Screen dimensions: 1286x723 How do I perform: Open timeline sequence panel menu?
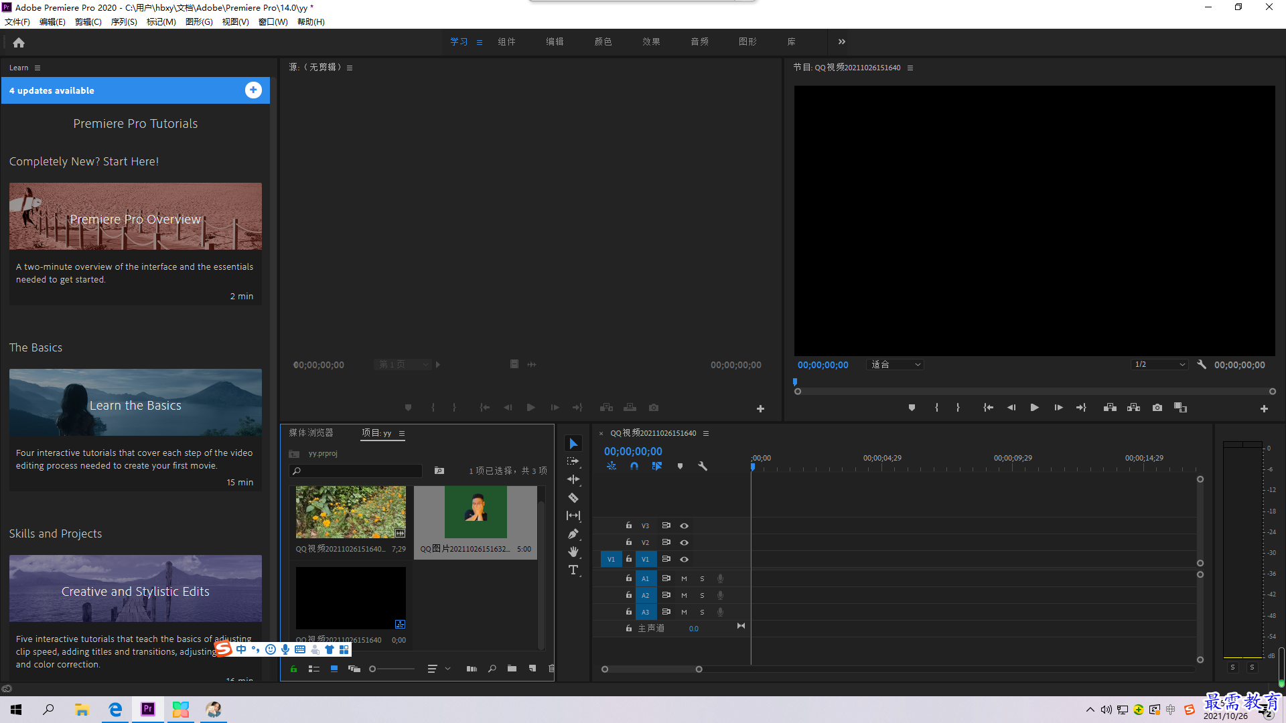point(705,433)
